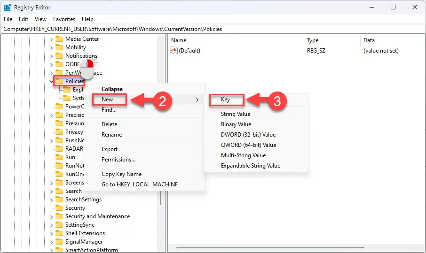Click the SignalManager folder icon
Viewport: 426px width, 253px height.
tap(59, 242)
